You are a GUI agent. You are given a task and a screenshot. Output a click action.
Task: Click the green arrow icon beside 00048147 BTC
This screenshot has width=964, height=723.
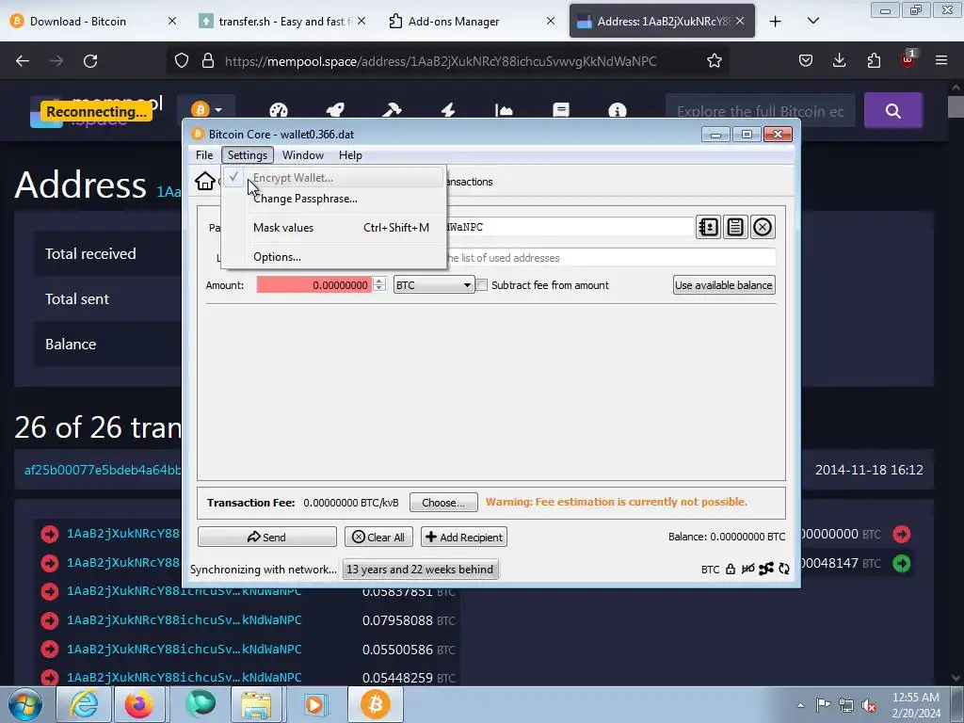point(902,563)
